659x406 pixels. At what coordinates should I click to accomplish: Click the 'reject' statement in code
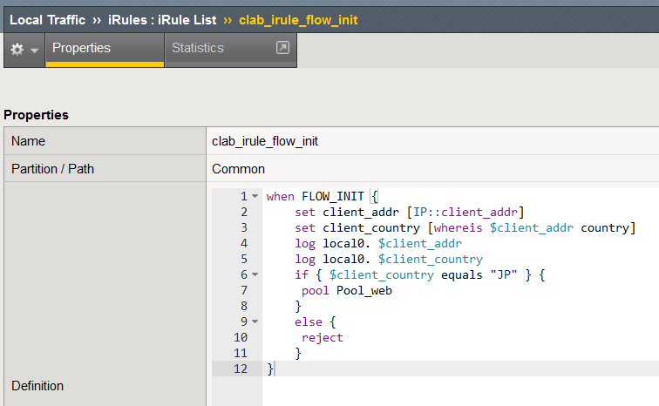[323, 337]
